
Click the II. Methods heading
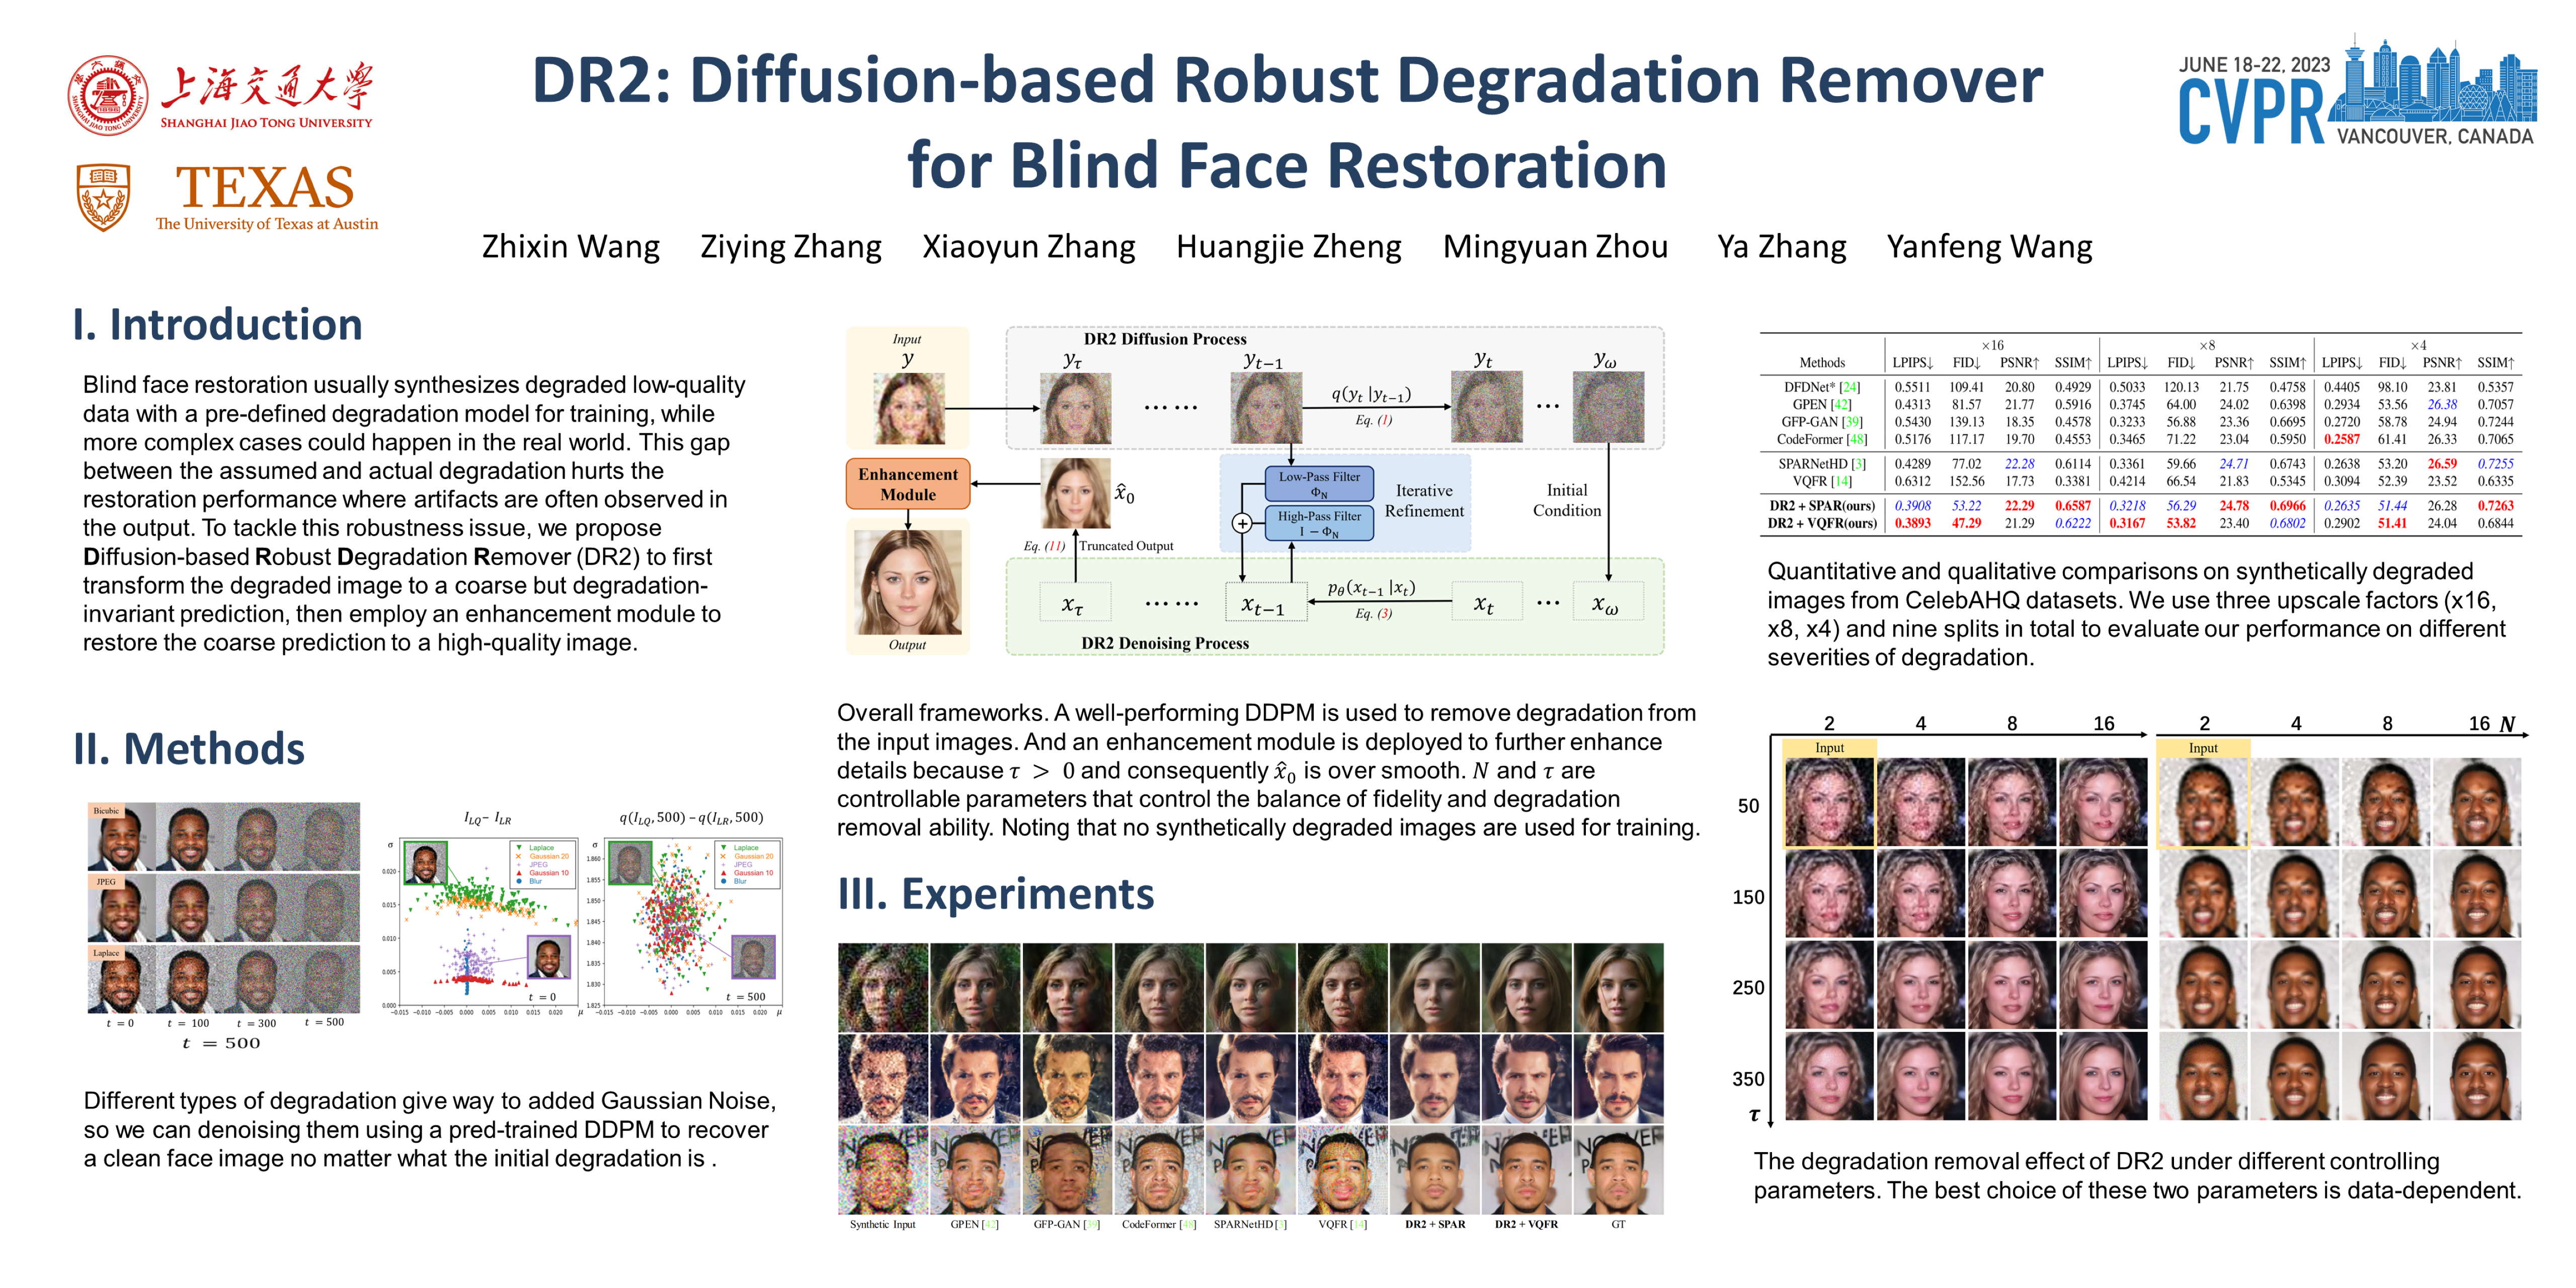[x=189, y=749]
